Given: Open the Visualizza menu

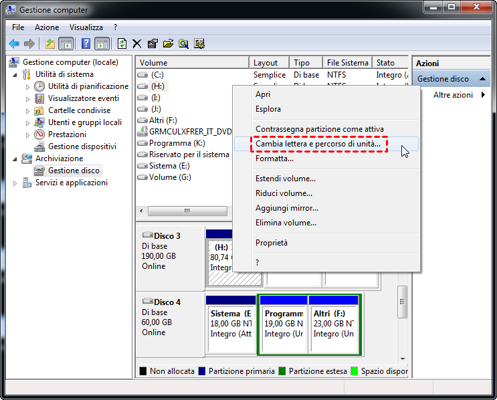Looking at the screenshot, I should click(86, 27).
